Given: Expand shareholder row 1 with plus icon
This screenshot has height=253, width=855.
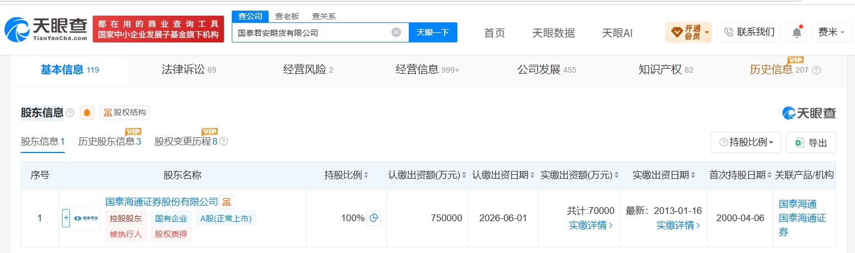Looking at the screenshot, I should 66,218.
